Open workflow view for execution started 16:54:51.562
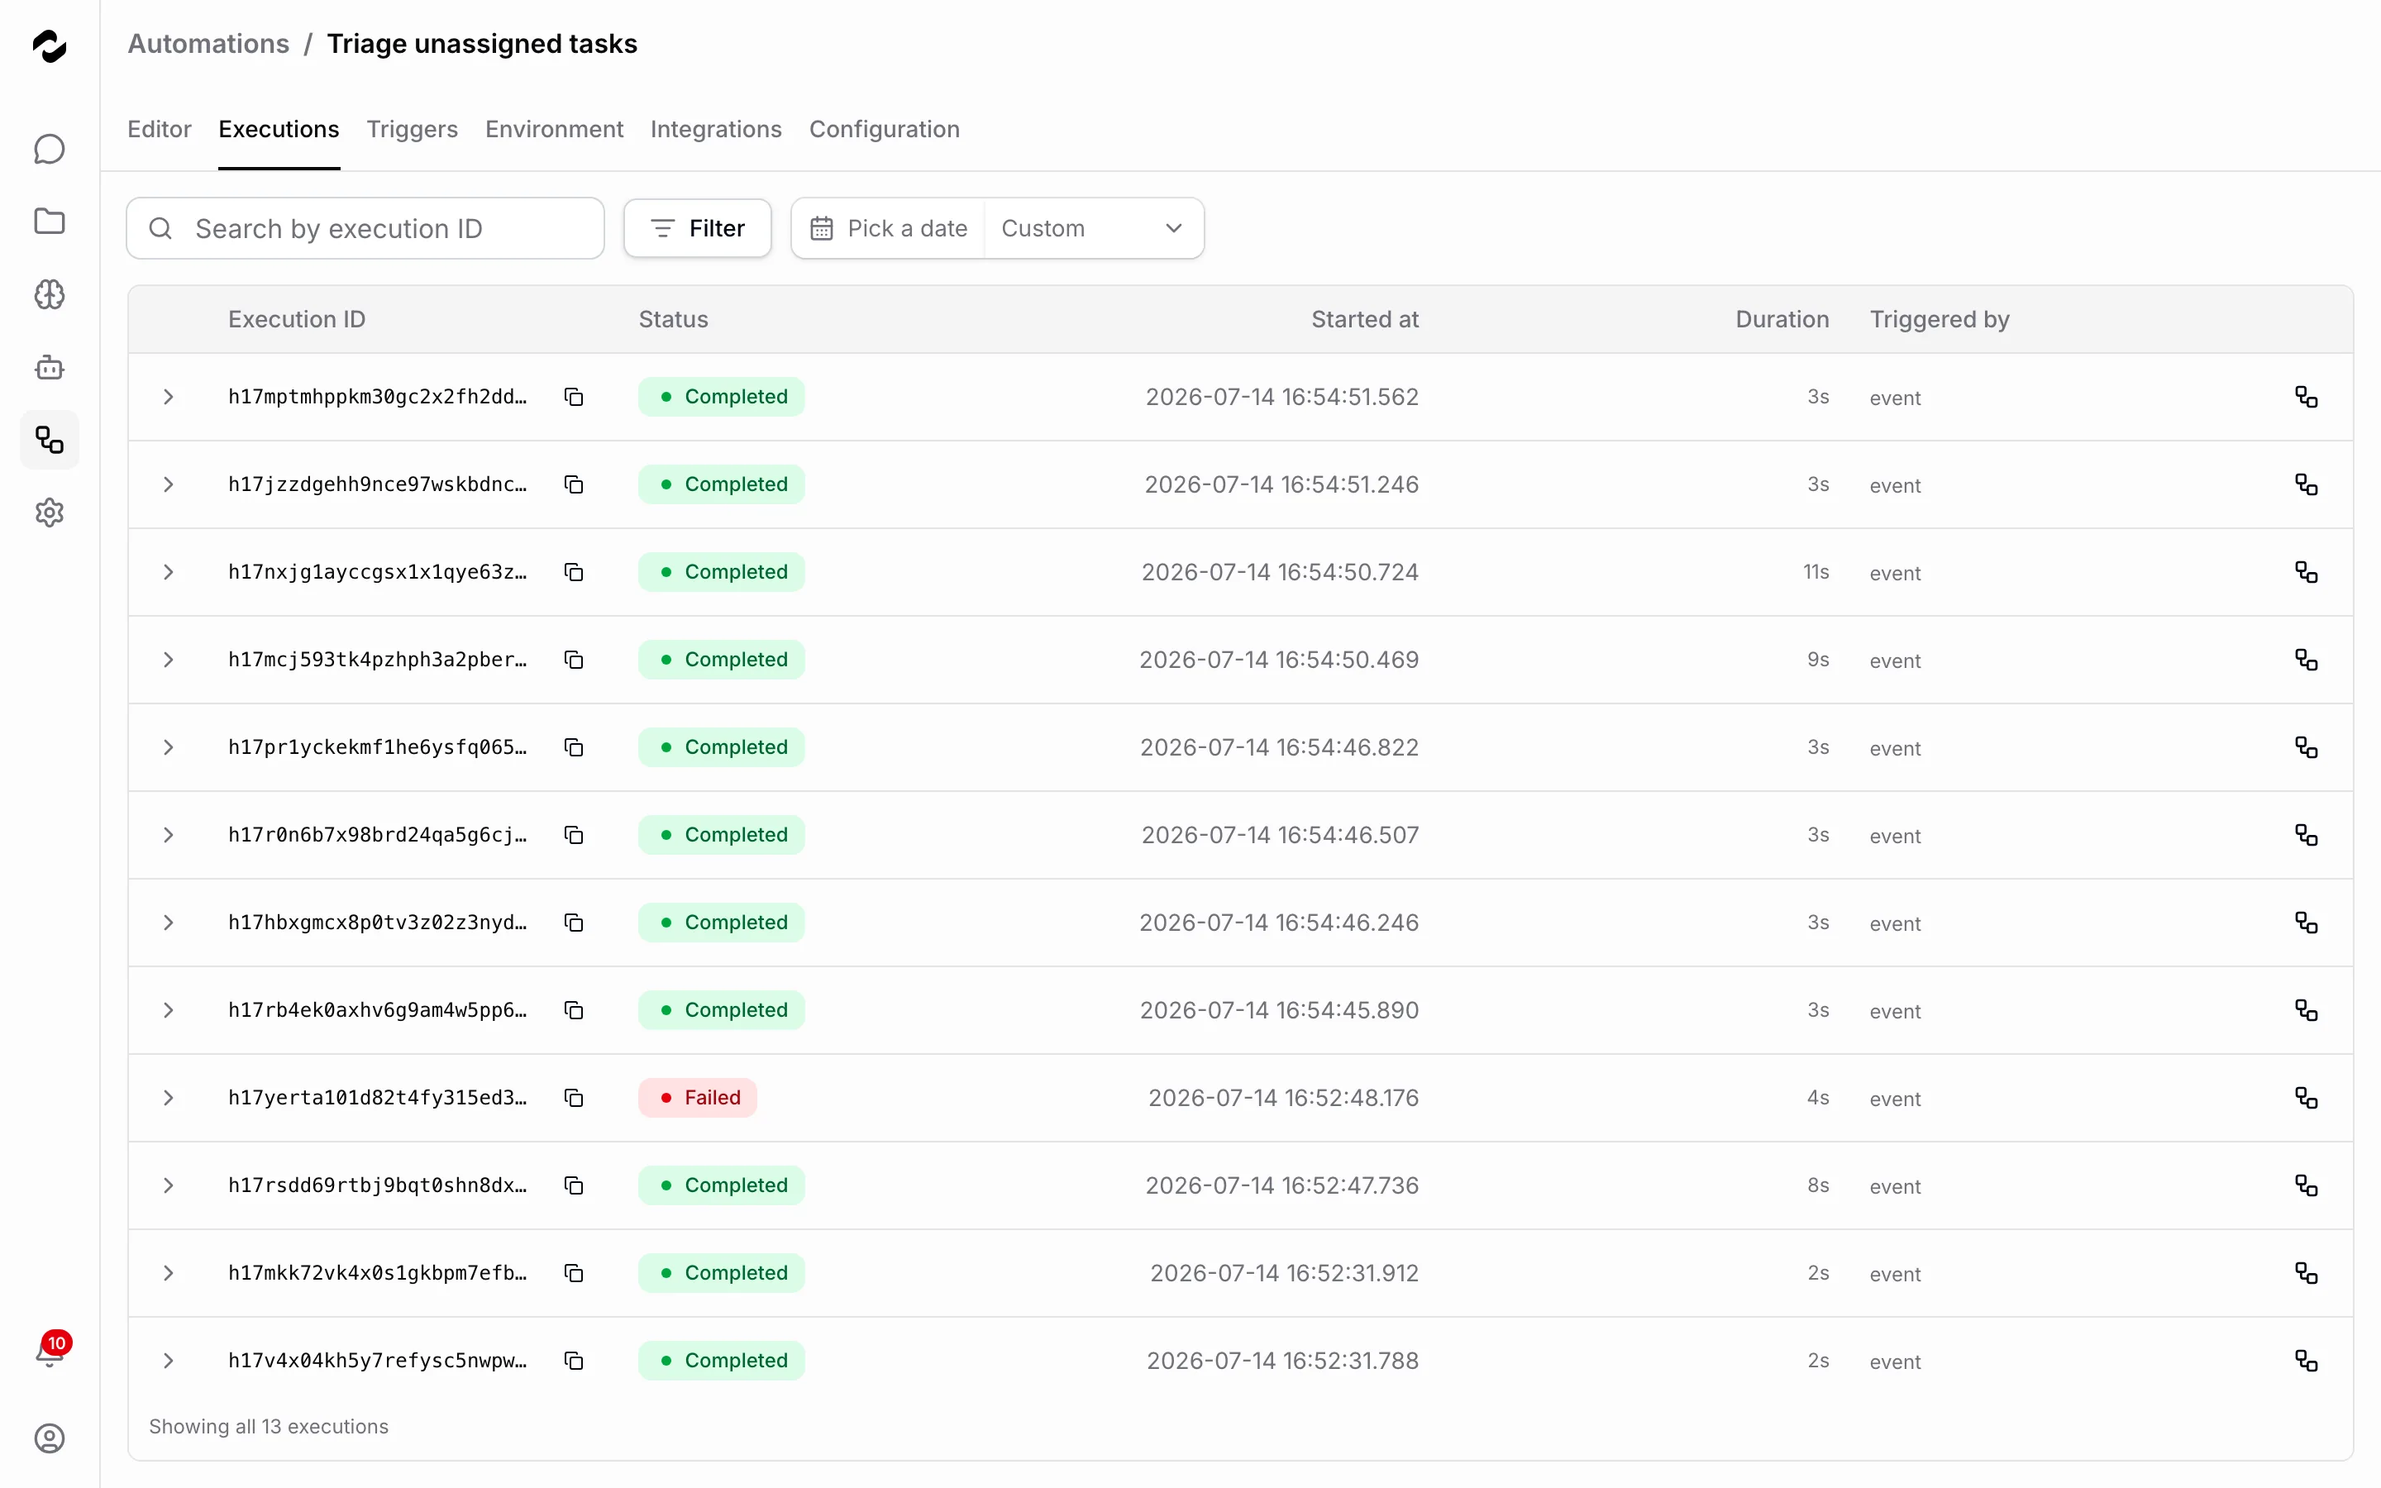 point(2307,397)
